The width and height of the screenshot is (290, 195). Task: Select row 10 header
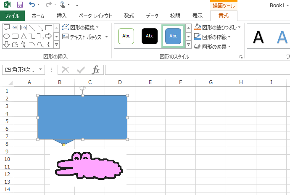[x=7, y=159]
